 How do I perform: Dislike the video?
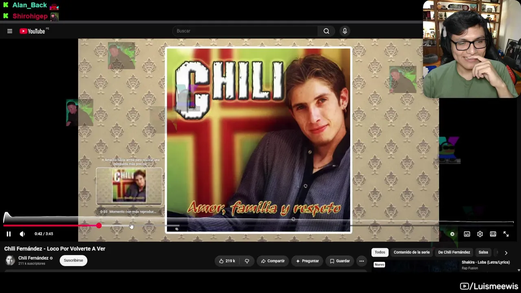click(247, 261)
